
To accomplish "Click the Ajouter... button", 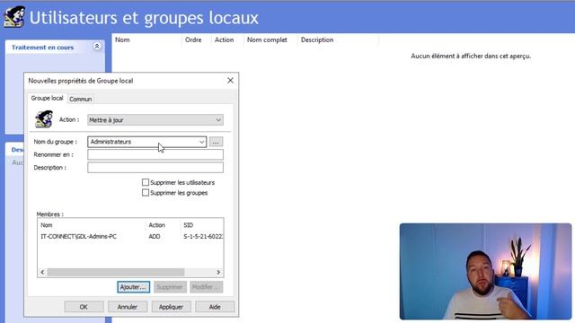I will pos(134,287).
